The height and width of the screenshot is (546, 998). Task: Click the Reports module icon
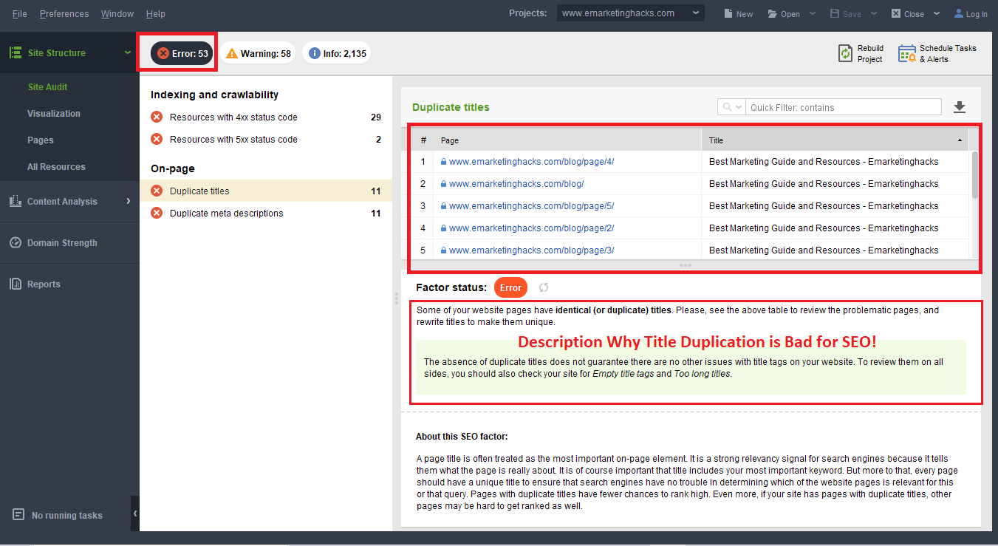click(15, 284)
